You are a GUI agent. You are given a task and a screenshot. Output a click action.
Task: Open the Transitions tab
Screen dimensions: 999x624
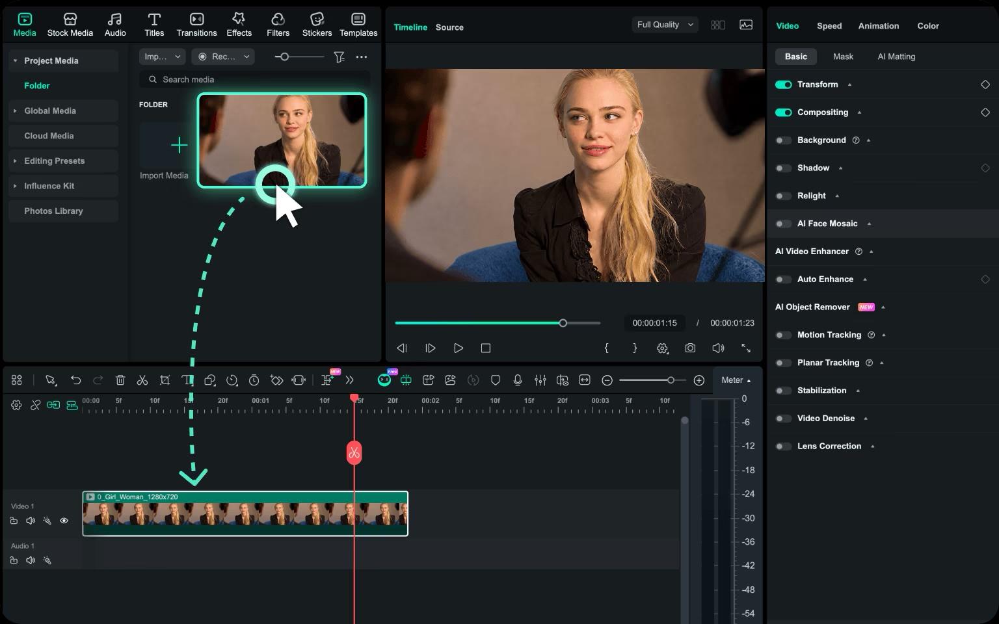[x=196, y=25]
